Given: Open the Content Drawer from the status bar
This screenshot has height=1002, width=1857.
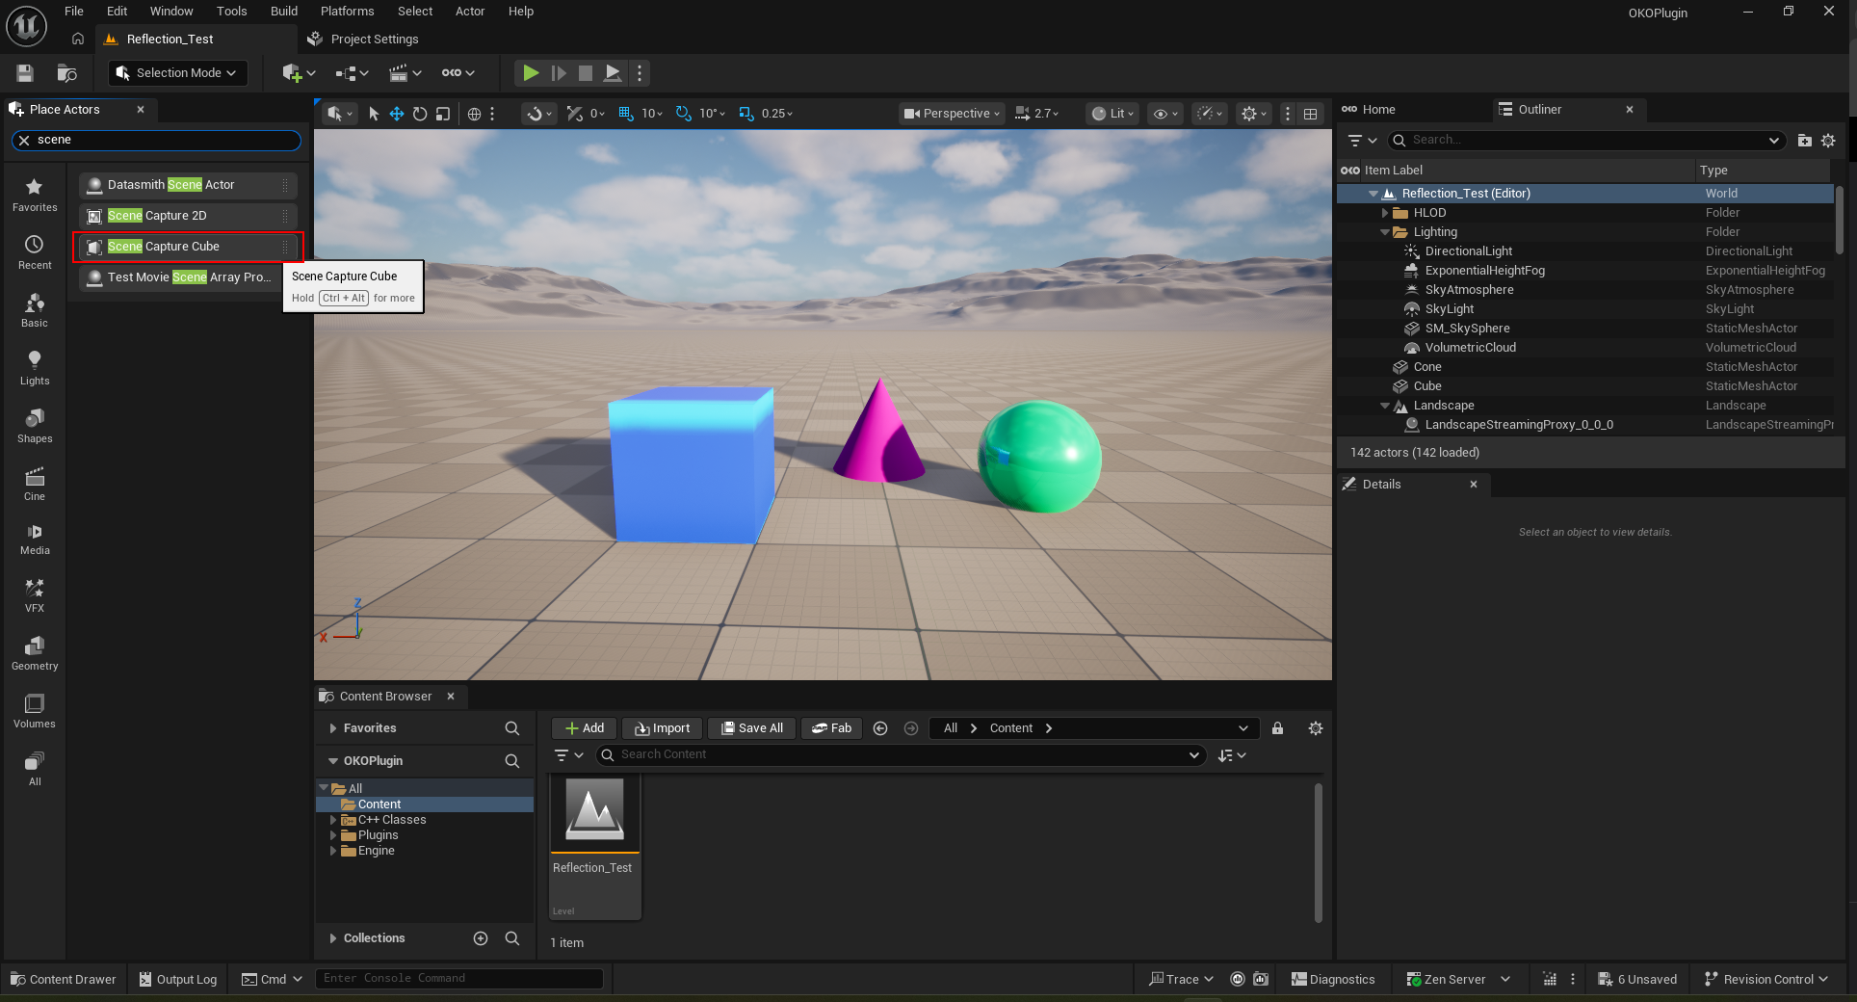Looking at the screenshot, I should pyautogui.click(x=63, y=980).
